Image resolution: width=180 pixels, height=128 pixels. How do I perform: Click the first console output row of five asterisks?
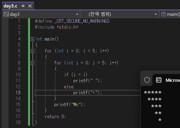point(153,92)
